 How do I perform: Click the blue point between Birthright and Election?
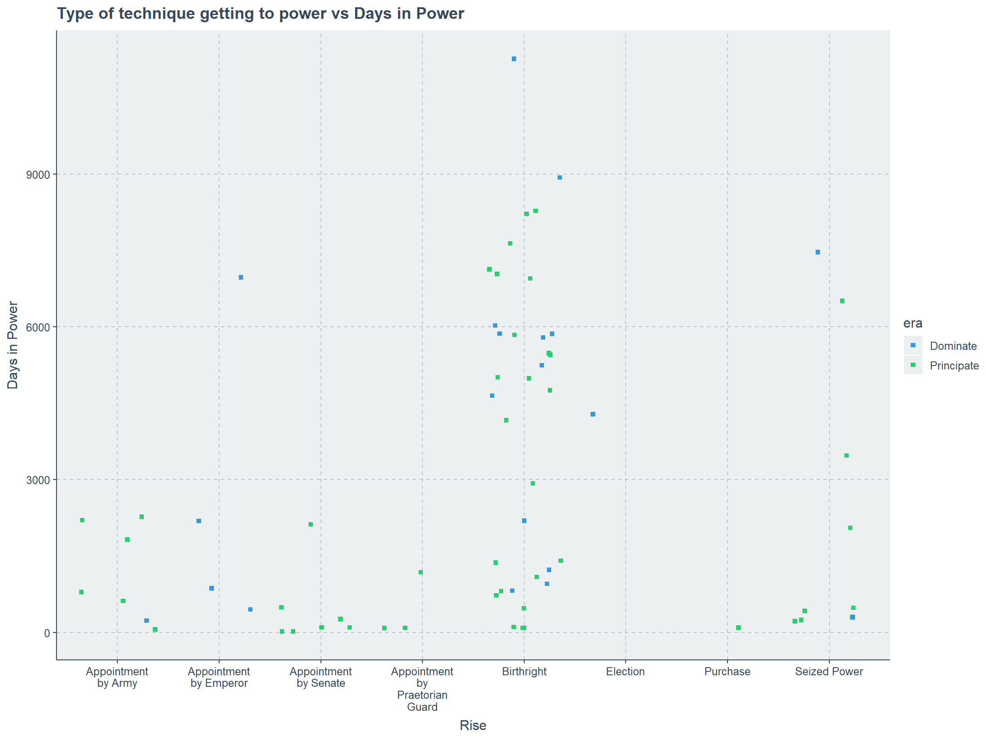tap(593, 414)
